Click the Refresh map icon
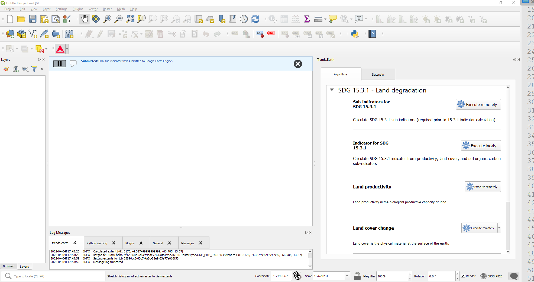The width and height of the screenshot is (534, 282). pyautogui.click(x=255, y=19)
